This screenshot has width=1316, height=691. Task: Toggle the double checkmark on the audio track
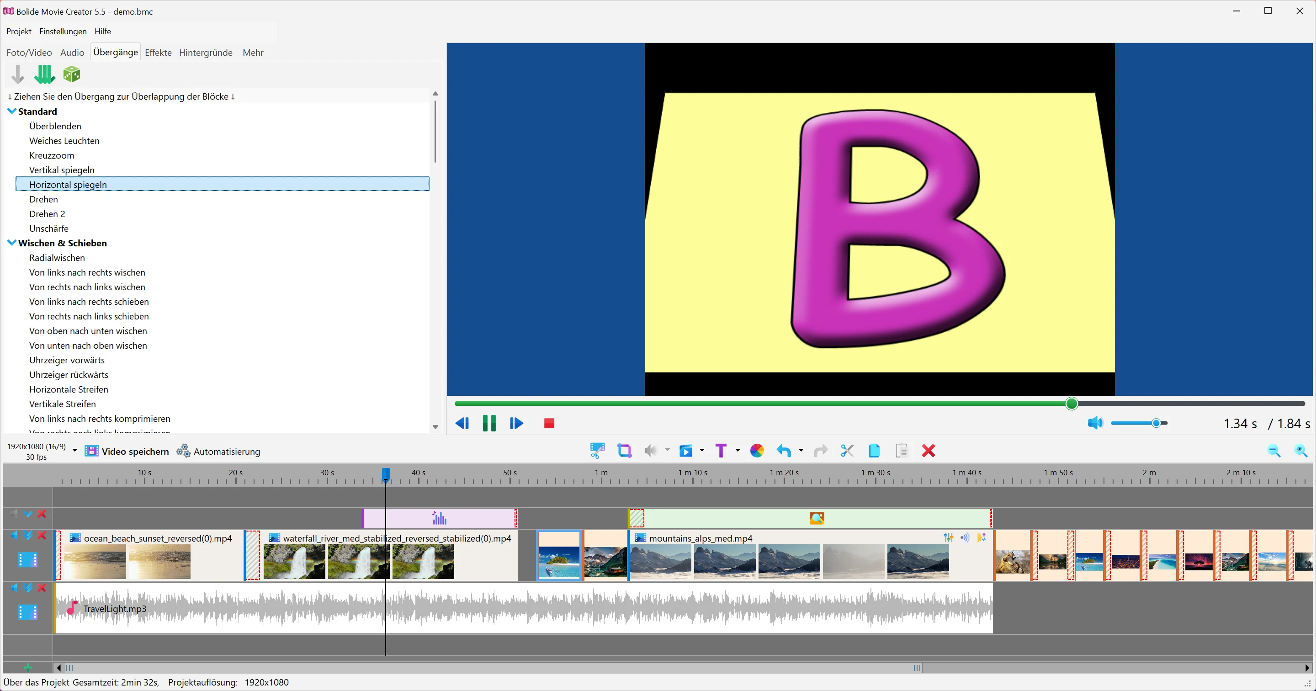pos(28,588)
